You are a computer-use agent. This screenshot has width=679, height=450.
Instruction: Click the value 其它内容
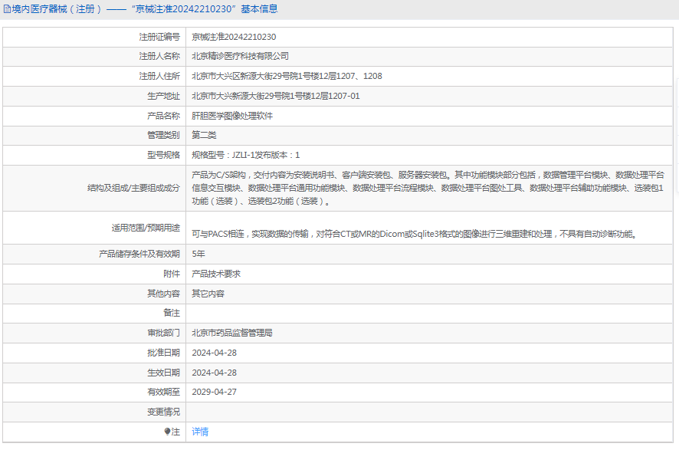pos(208,294)
